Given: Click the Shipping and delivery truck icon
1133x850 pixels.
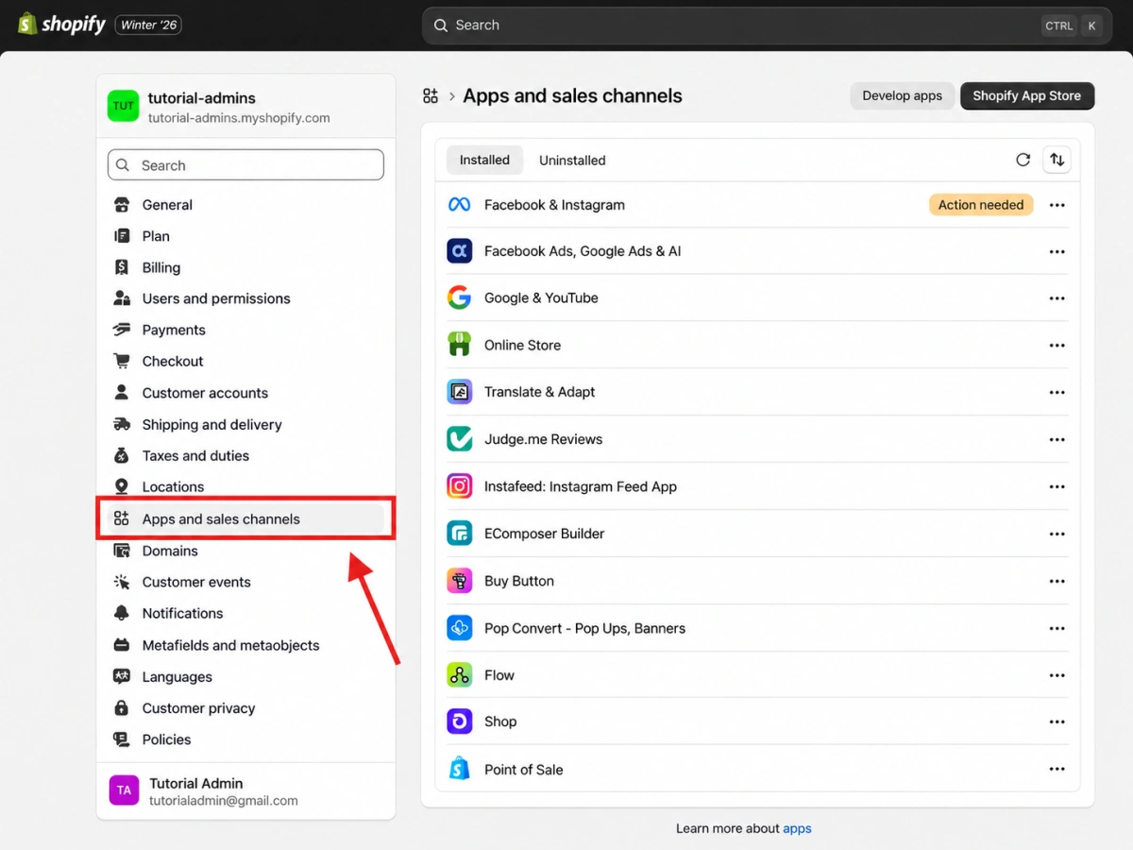Looking at the screenshot, I should click(121, 424).
